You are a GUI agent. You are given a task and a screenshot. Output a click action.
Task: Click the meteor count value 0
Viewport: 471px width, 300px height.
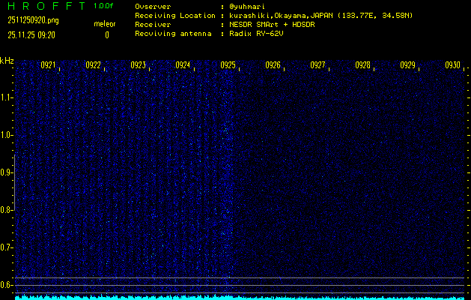tap(106, 34)
